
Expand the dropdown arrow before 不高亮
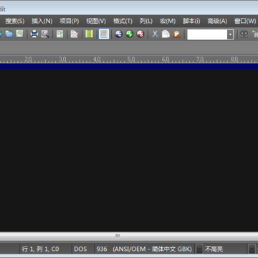199,249
